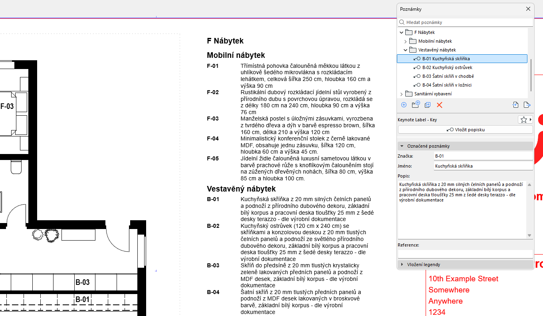
Task: Click the empty Reference input field
Action: (x=465, y=254)
